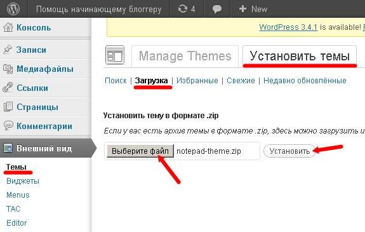
Task: Click the Записи pushpin icon
Action: point(8,50)
